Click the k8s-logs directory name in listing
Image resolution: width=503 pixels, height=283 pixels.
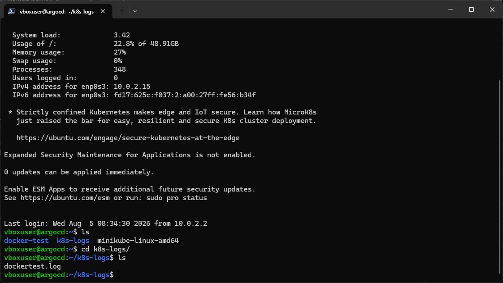73,240
